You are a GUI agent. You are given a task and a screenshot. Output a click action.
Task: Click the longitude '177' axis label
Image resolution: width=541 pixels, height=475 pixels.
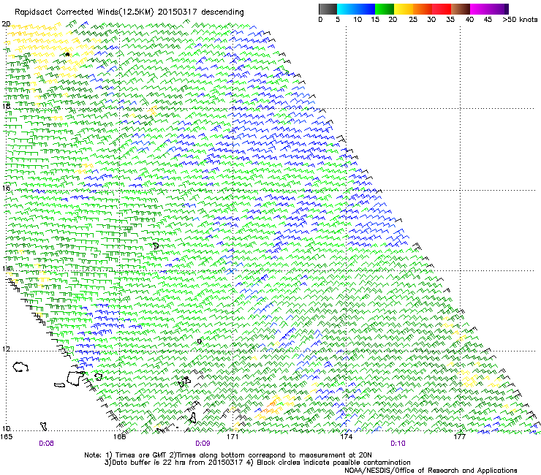tap(460, 437)
